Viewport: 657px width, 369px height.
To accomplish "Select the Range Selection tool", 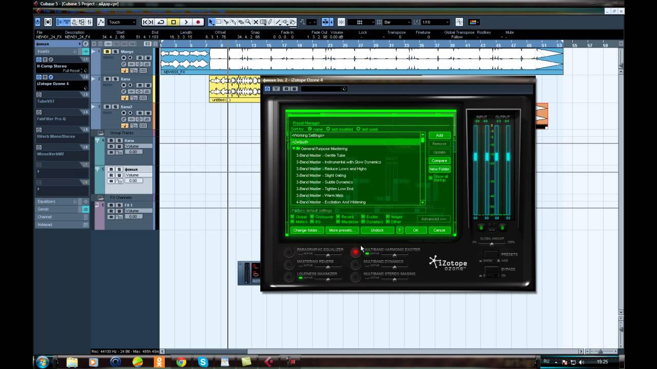I will [x=219, y=22].
